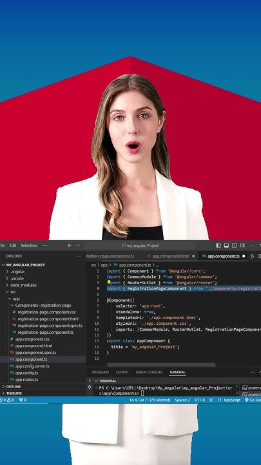
Task: Click the unsaved dot on app.component.html tab
Action: click(193, 256)
